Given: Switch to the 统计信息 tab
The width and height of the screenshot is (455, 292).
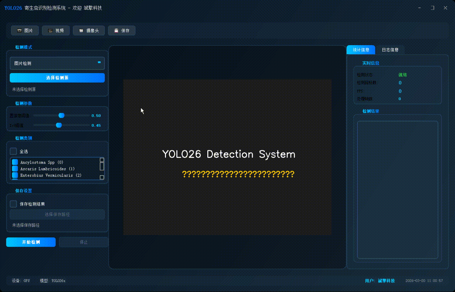Looking at the screenshot, I should coord(361,50).
